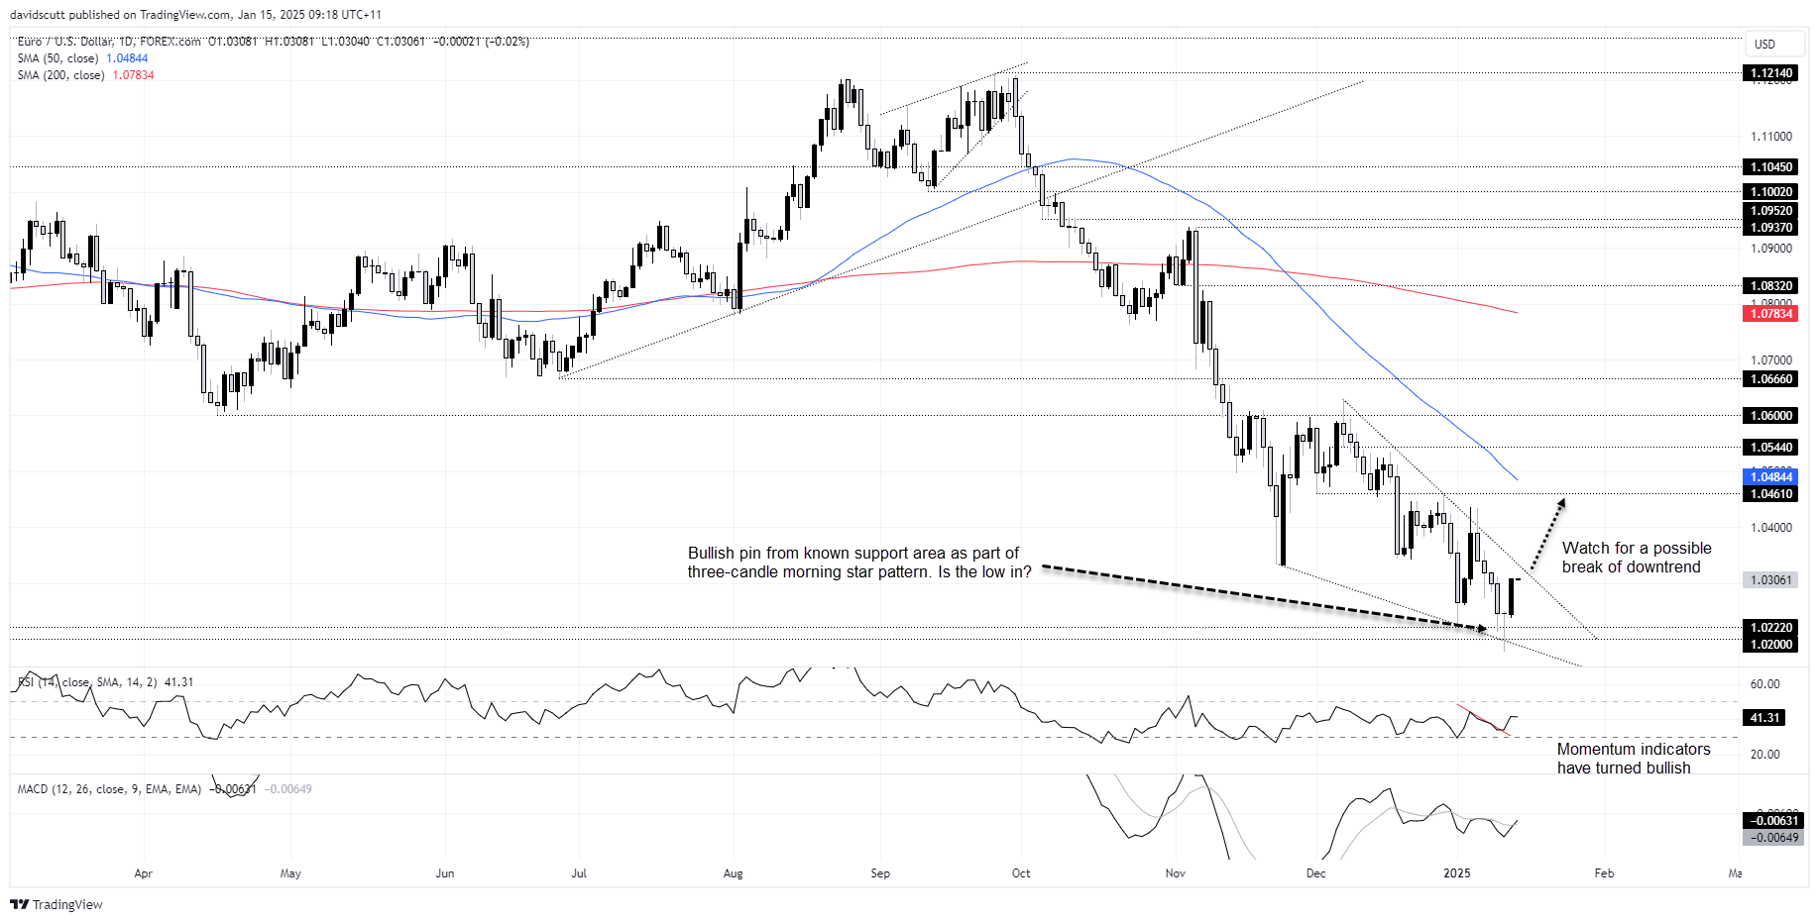Click the May label on the time axis
This screenshot has height=922, width=1819.
pyautogui.click(x=290, y=873)
